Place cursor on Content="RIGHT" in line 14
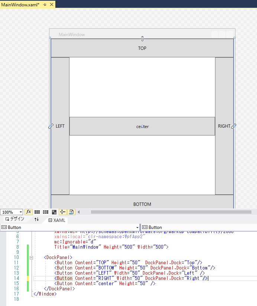The width and height of the screenshot is (257, 306). (95, 278)
